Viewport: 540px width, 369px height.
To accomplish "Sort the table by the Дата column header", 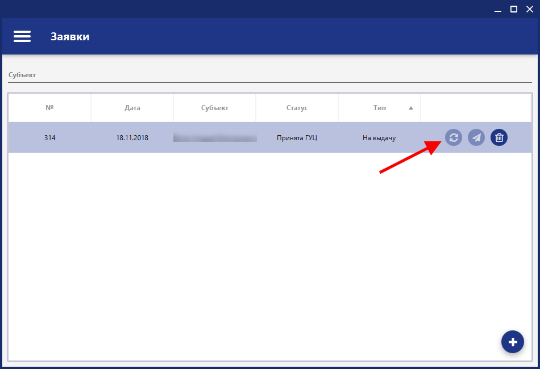I will pos(132,108).
